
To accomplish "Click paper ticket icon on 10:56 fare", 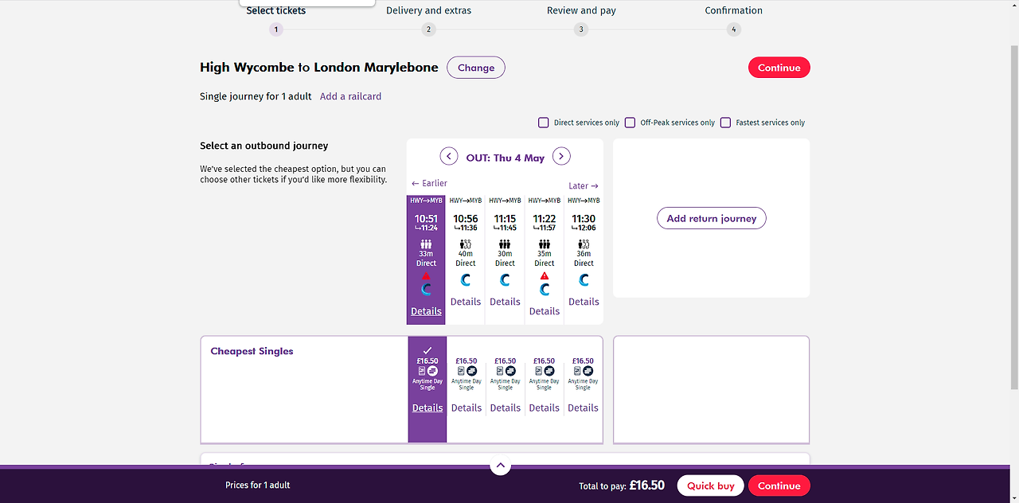I will (471, 371).
